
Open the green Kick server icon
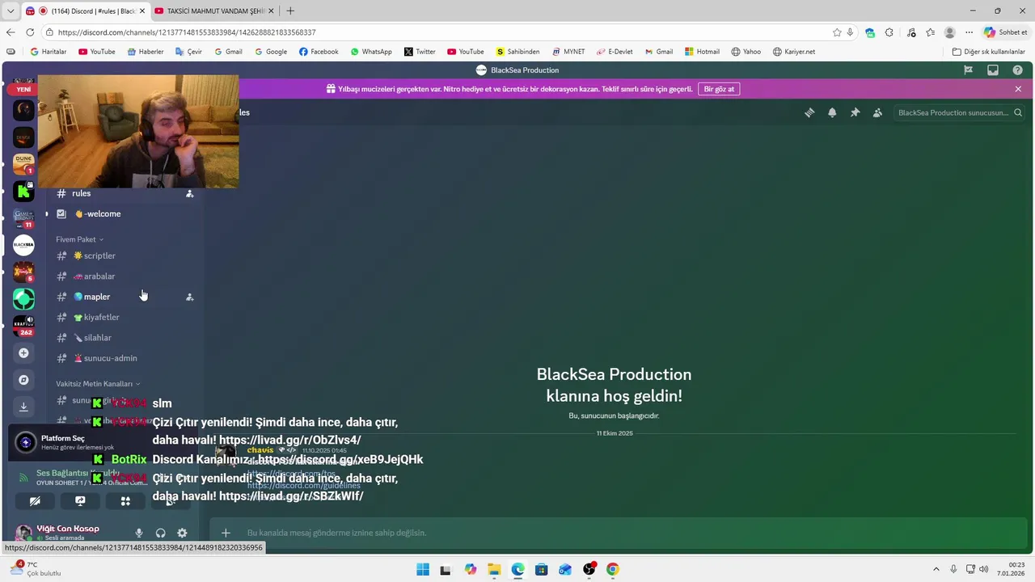point(23,192)
